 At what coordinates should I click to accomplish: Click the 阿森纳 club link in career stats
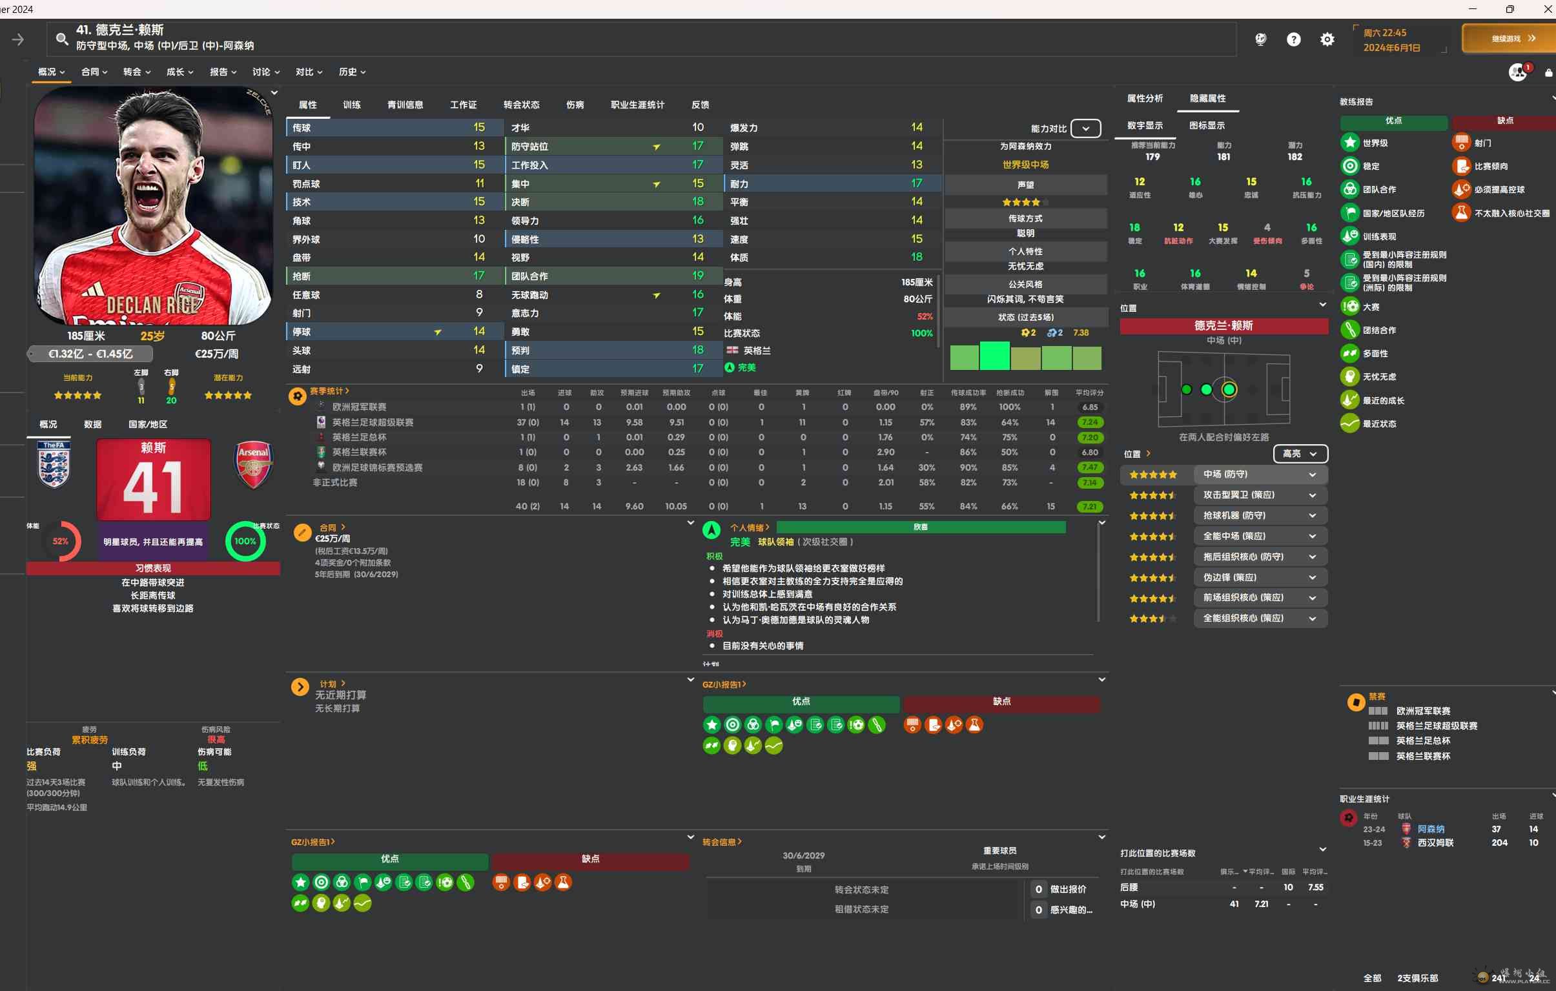click(x=1431, y=829)
